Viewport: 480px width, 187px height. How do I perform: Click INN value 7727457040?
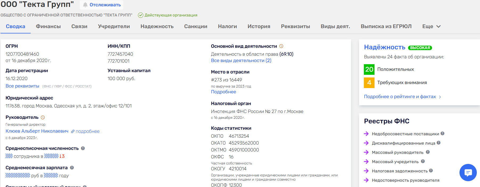coord(120,54)
